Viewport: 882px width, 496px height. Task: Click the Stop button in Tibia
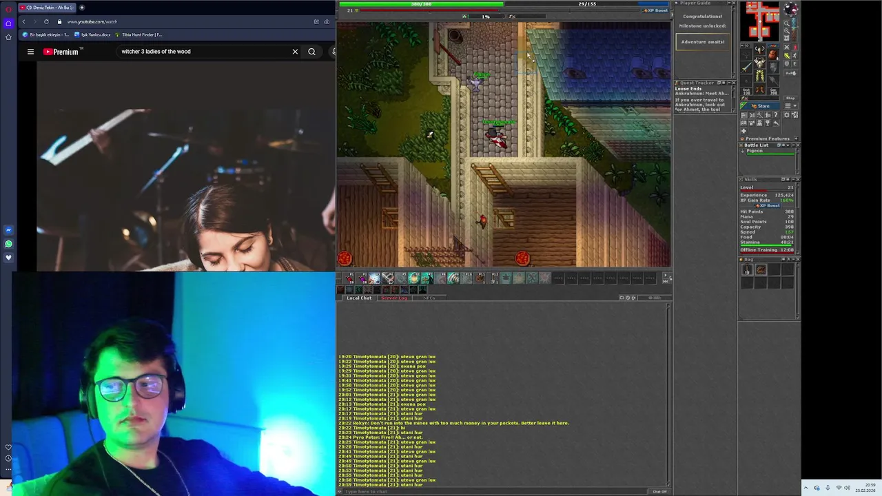pos(790,98)
